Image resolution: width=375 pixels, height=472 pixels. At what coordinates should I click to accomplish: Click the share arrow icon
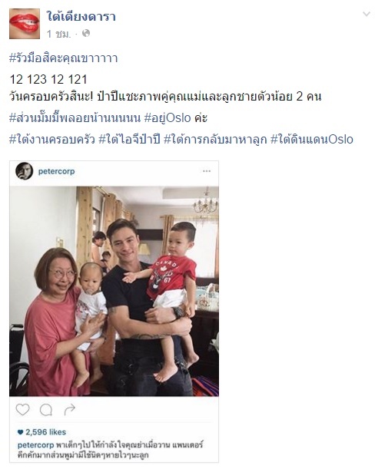[x=70, y=409]
